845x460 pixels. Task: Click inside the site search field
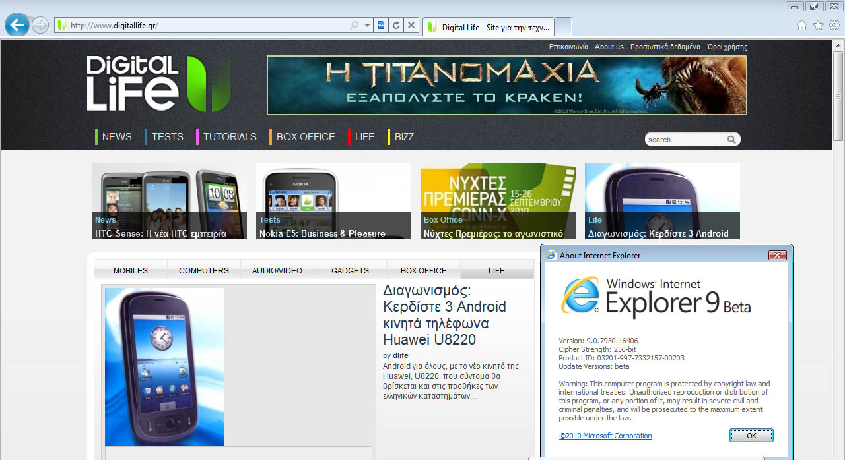click(683, 140)
